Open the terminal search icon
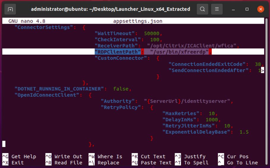 (202, 9)
